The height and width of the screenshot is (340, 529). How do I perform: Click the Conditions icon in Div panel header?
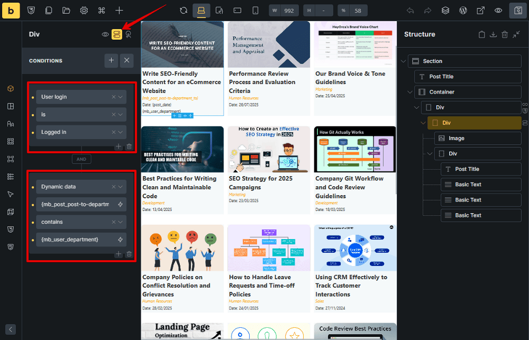coord(116,34)
